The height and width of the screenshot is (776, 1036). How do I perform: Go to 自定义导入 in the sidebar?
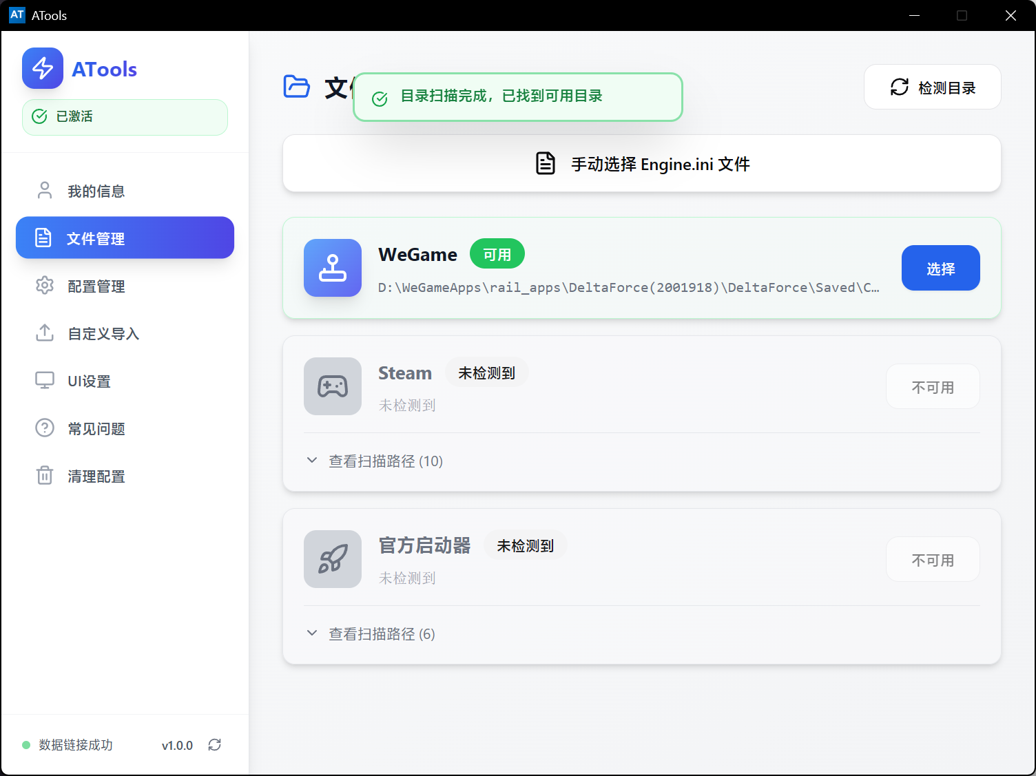(103, 333)
